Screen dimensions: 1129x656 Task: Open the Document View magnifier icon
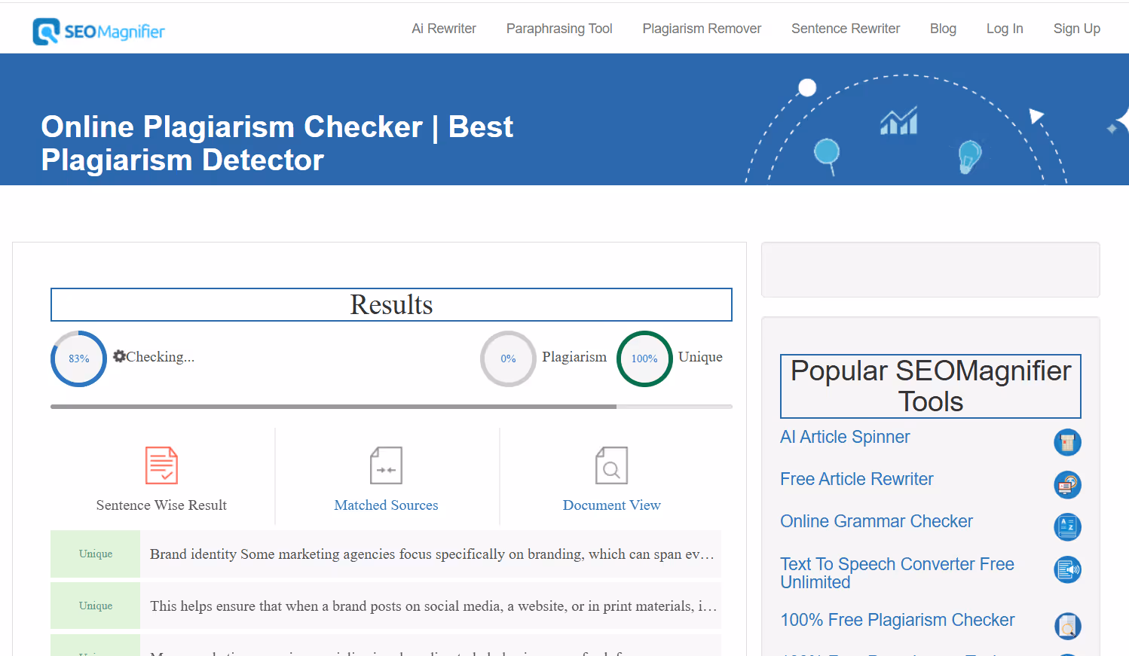coord(611,465)
